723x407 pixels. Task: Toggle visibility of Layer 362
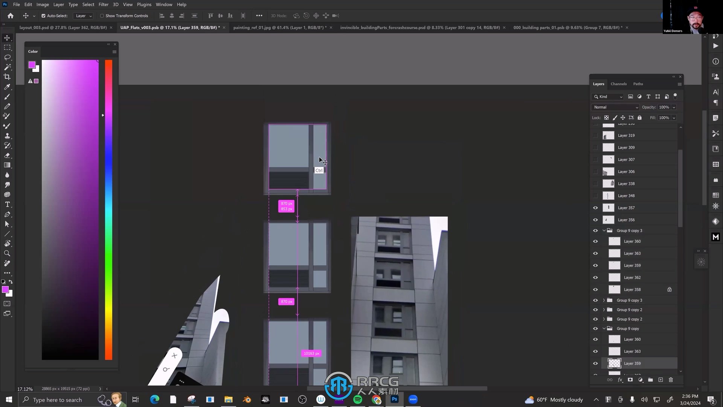[595, 277]
